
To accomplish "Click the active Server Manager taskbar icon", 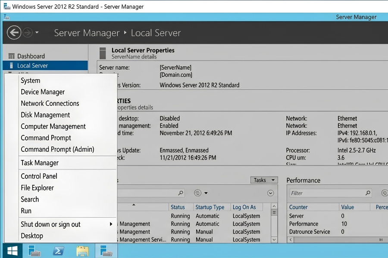I will 106,251.
